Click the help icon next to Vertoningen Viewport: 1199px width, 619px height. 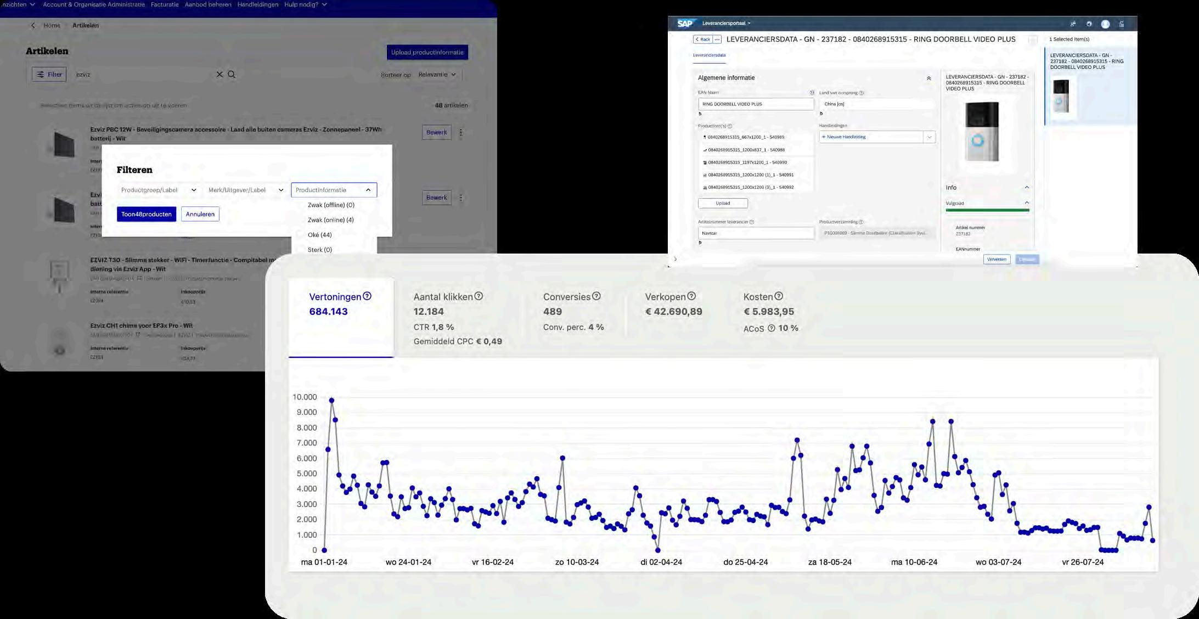click(367, 296)
